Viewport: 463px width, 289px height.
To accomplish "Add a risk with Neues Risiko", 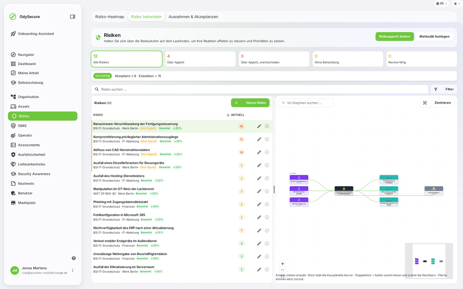I will click(x=250, y=103).
